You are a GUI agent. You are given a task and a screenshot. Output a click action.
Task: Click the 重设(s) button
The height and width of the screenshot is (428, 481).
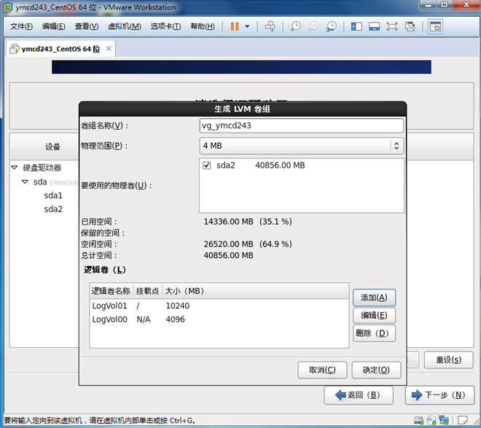(x=448, y=359)
